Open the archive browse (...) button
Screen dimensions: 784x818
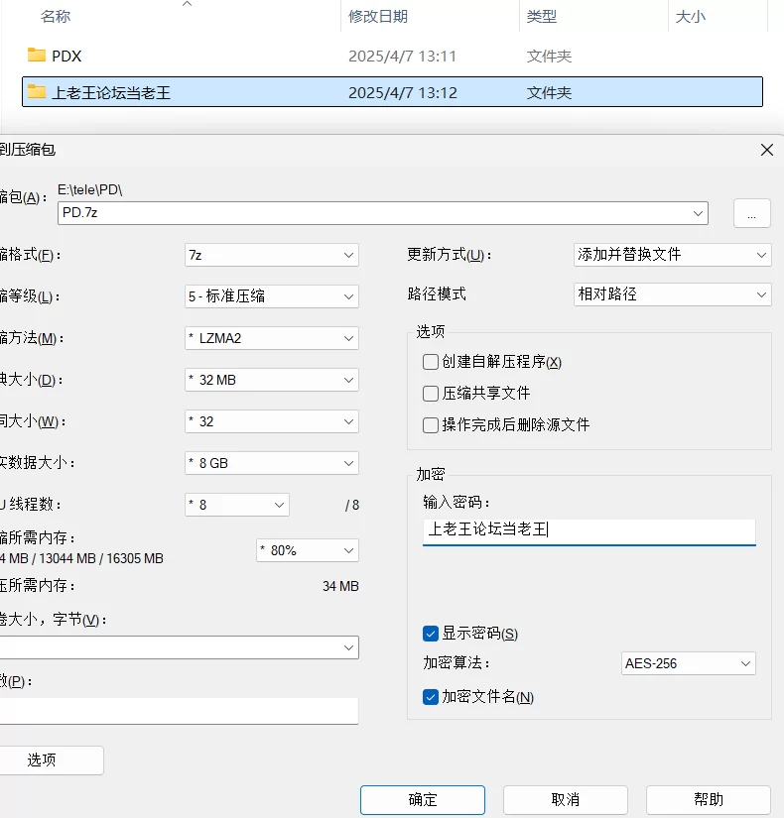(751, 213)
